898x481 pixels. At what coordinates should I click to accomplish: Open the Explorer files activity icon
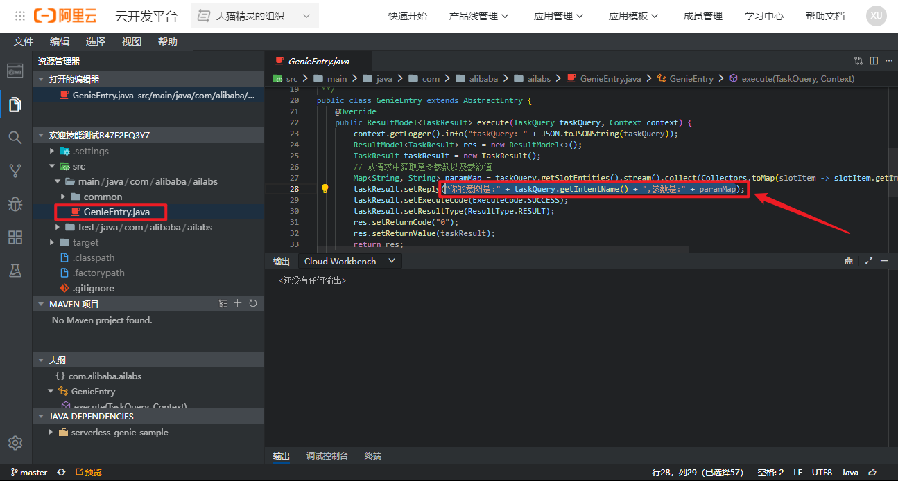(x=15, y=105)
